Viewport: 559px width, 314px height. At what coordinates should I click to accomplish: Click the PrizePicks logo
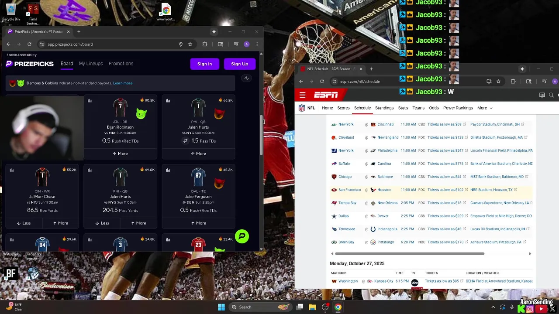click(x=30, y=64)
